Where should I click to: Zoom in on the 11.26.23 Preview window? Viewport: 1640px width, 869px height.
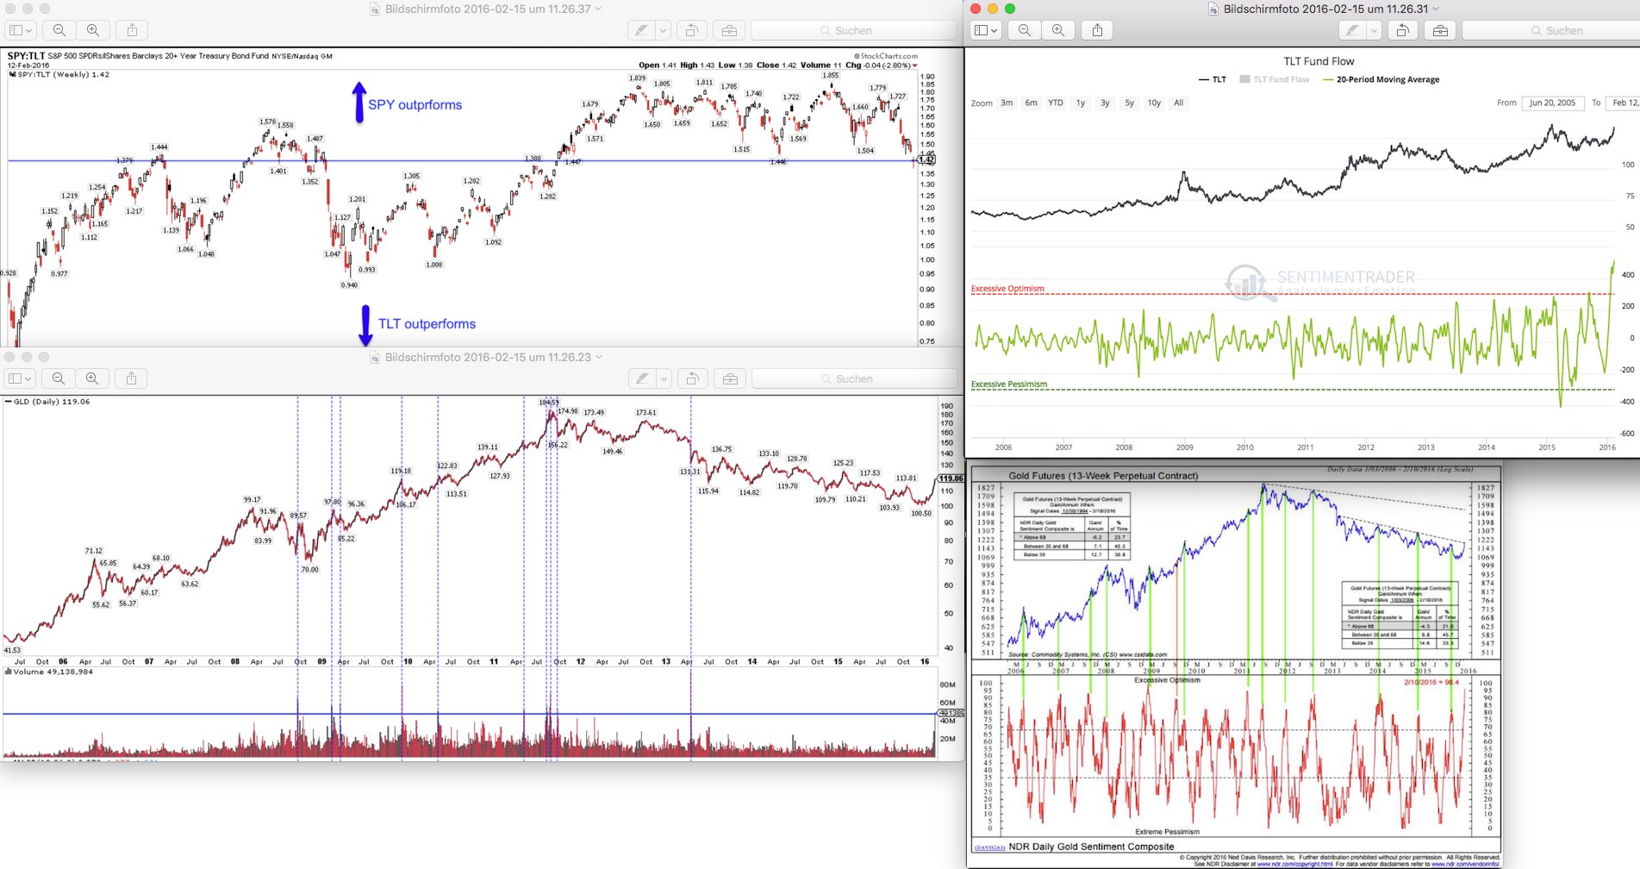coord(93,378)
